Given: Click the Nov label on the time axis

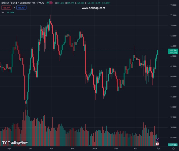Looking at the screenshot, I should pos(51,149).
